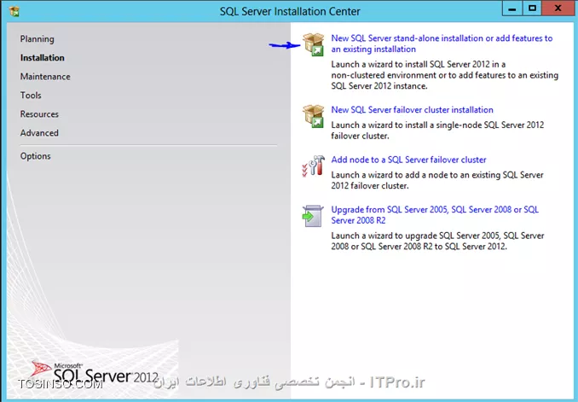Open New SQL Server failover cluster installation link
578x402 pixels.
(412, 109)
